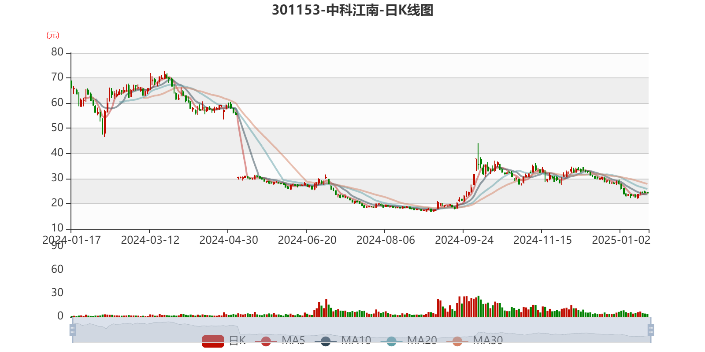Click the 80 price axis label
This screenshot has width=705, height=352.
point(57,52)
